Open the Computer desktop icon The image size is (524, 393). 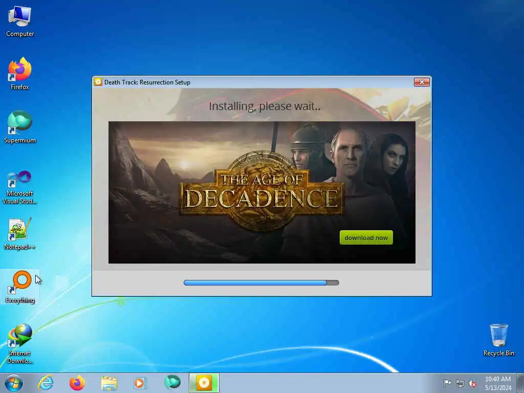(x=20, y=21)
